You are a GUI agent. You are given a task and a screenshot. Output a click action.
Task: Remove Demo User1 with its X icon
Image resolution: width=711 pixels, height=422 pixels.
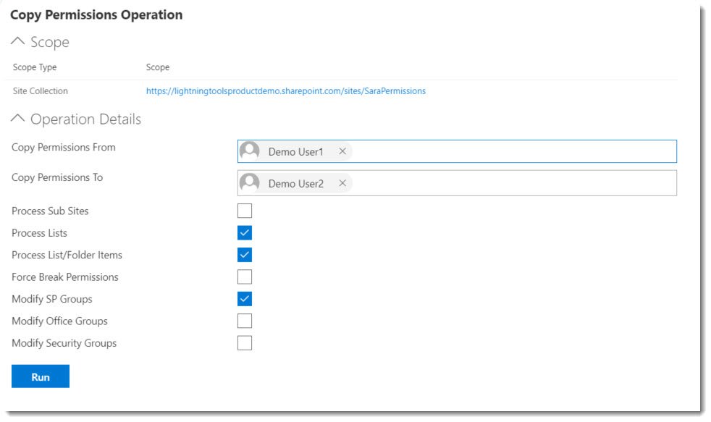(x=342, y=151)
